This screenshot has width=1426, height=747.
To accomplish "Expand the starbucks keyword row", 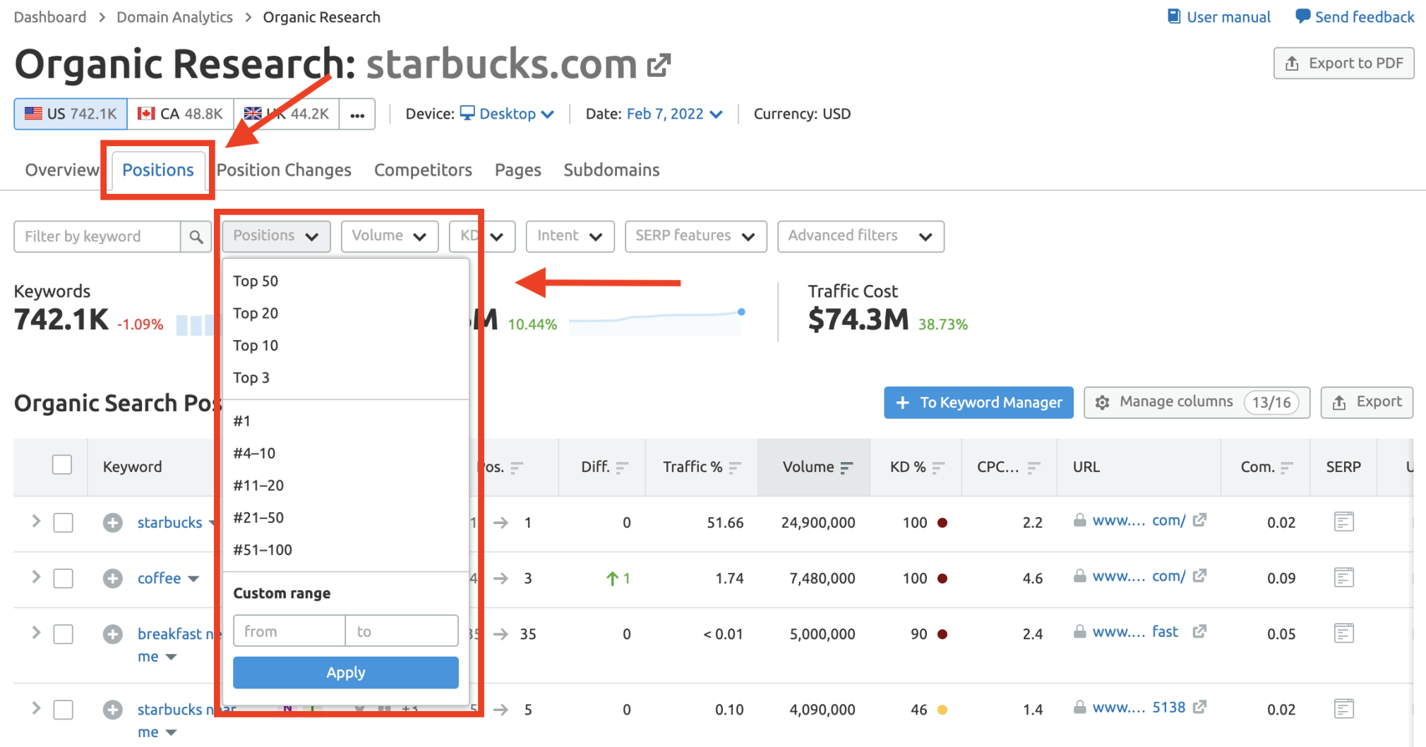I will (x=36, y=521).
